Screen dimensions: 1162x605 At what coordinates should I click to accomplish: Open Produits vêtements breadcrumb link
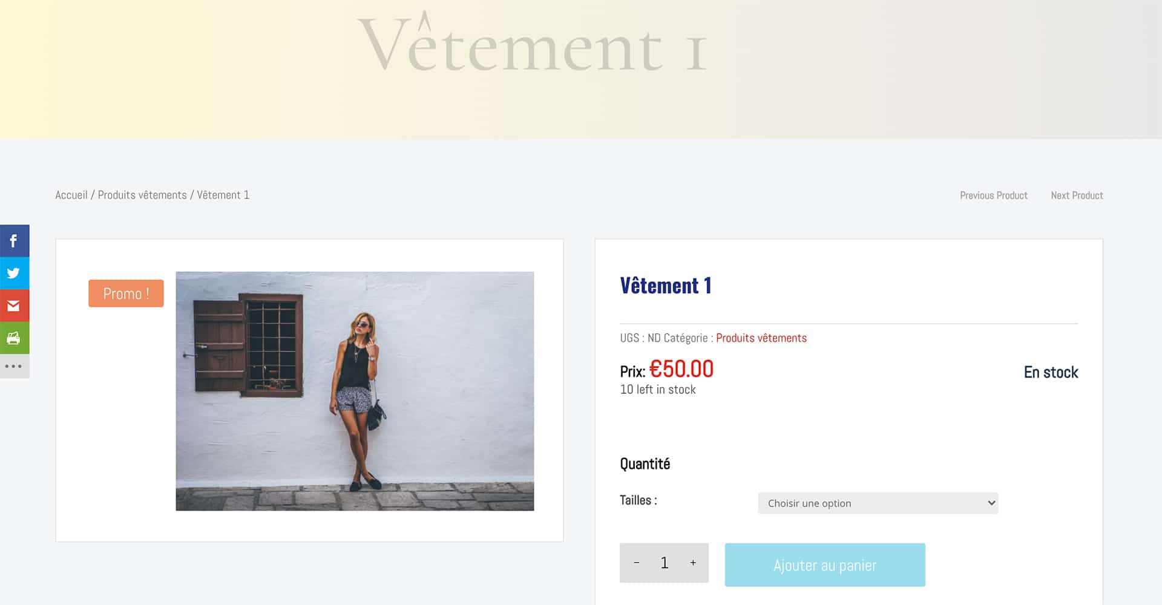coord(142,195)
